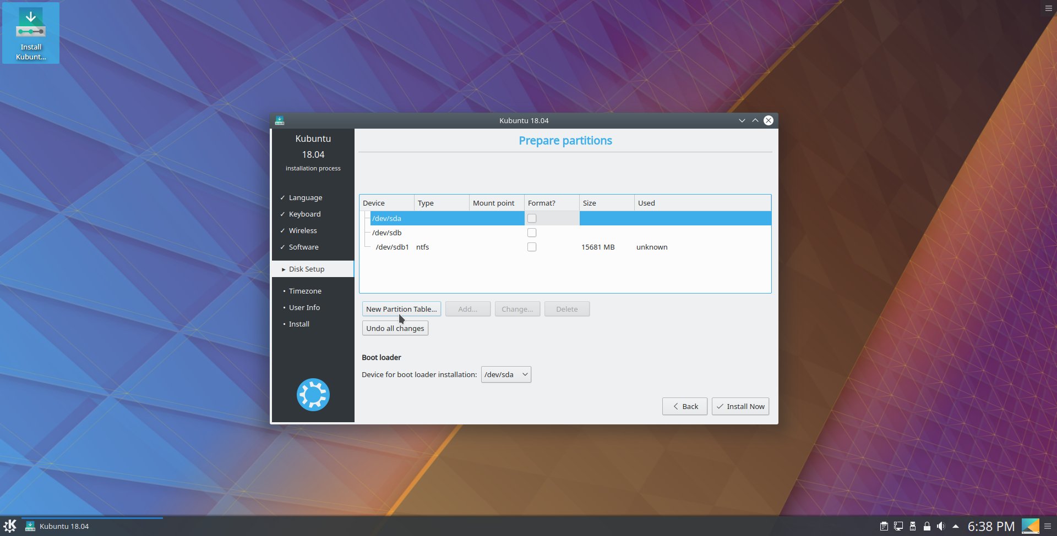The width and height of the screenshot is (1057, 536).
Task: Open the USB device notifier icon
Action: click(913, 526)
